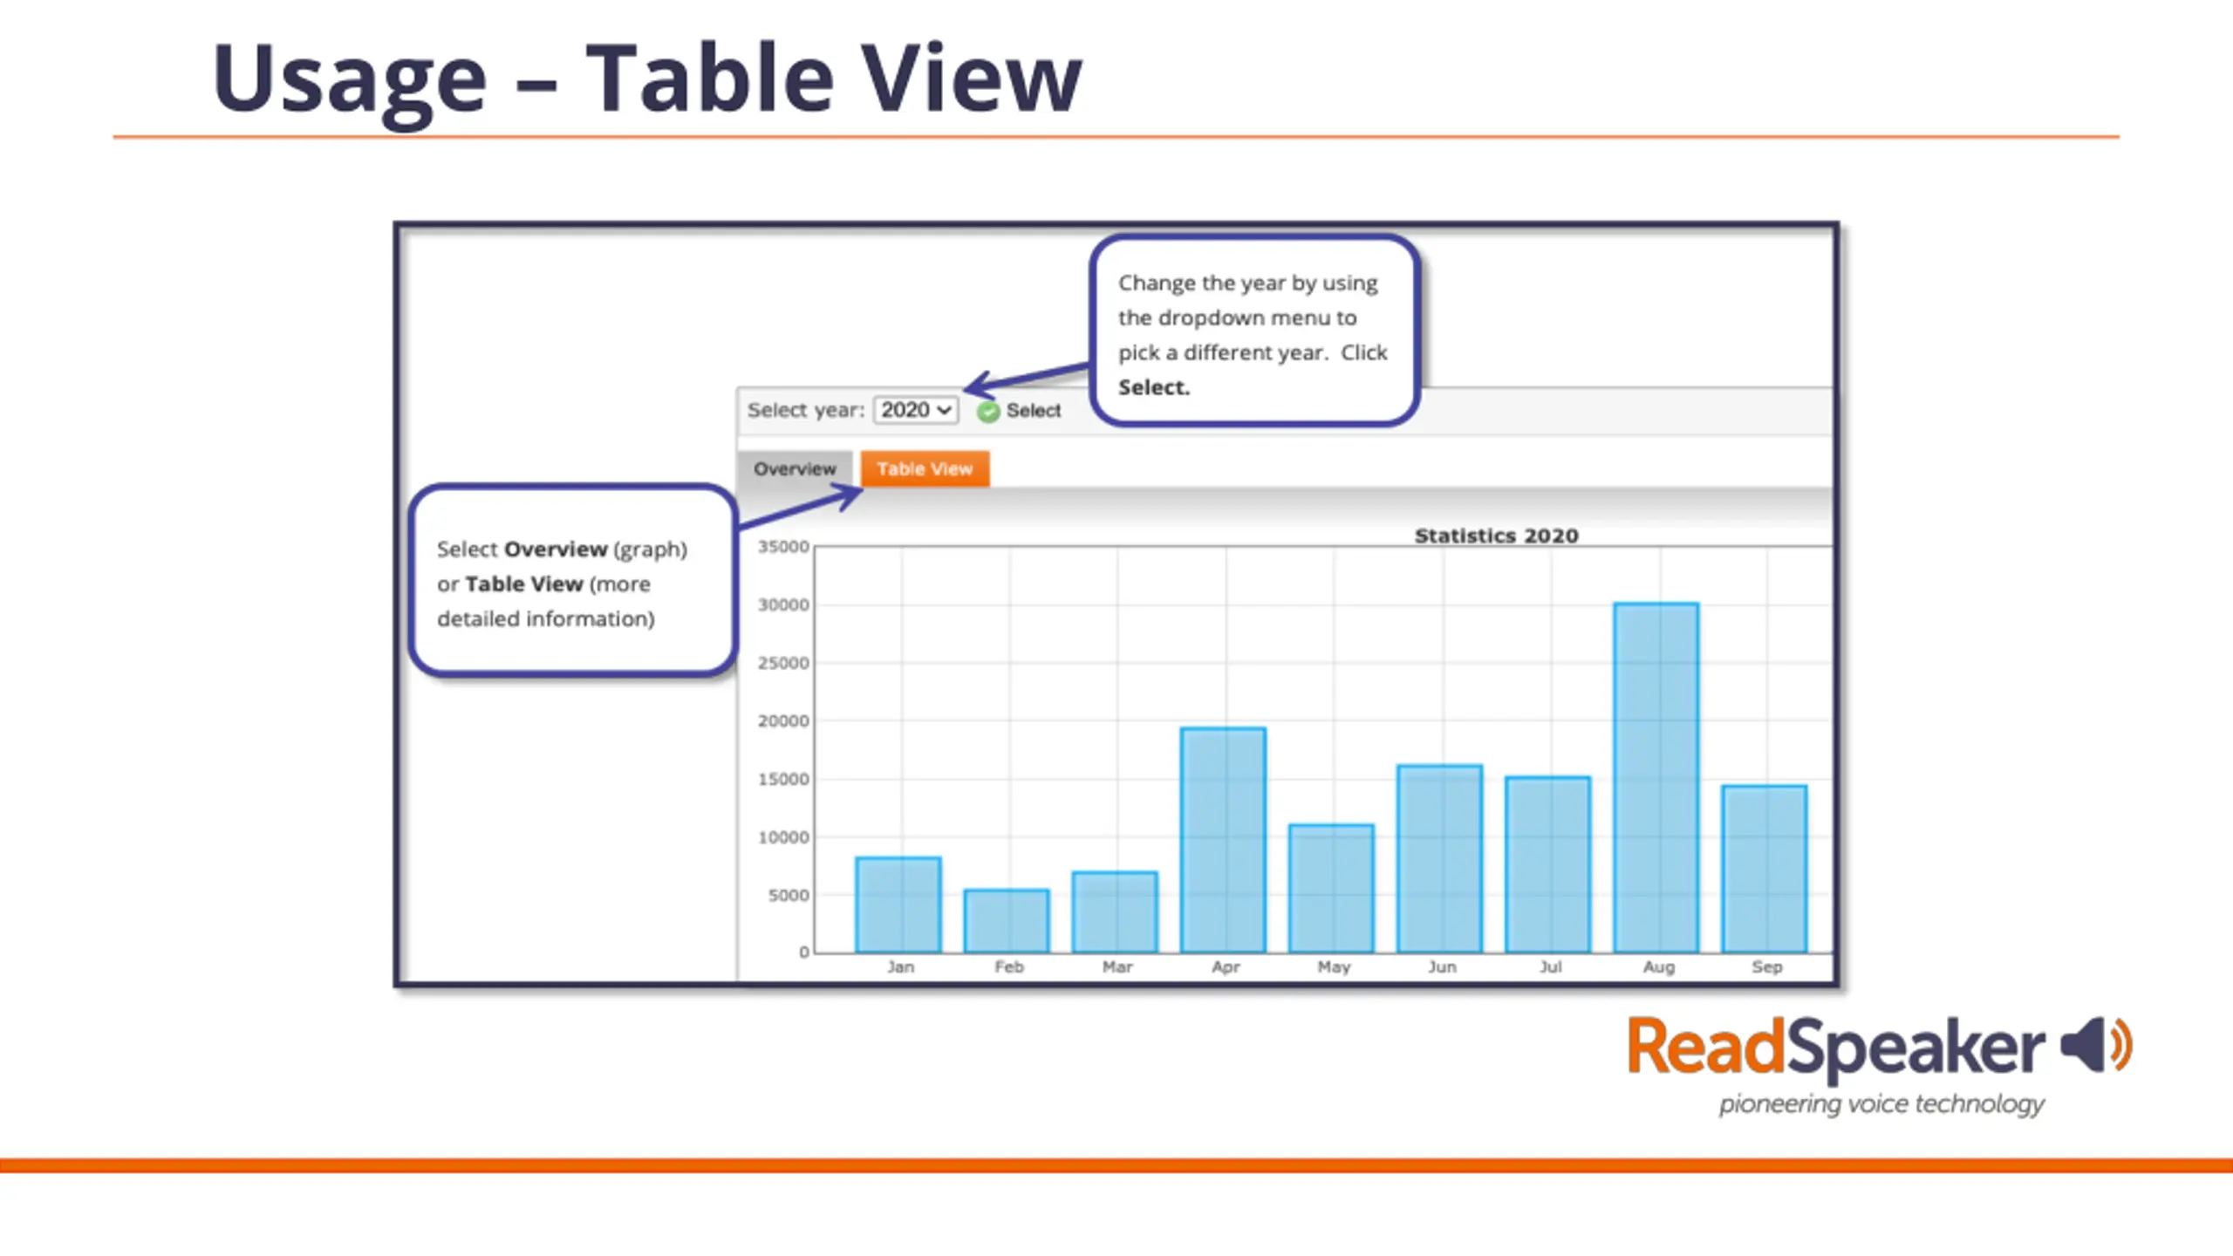Click the 10000 y-axis label
The image size is (2233, 1256).
[x=783, y=837]
